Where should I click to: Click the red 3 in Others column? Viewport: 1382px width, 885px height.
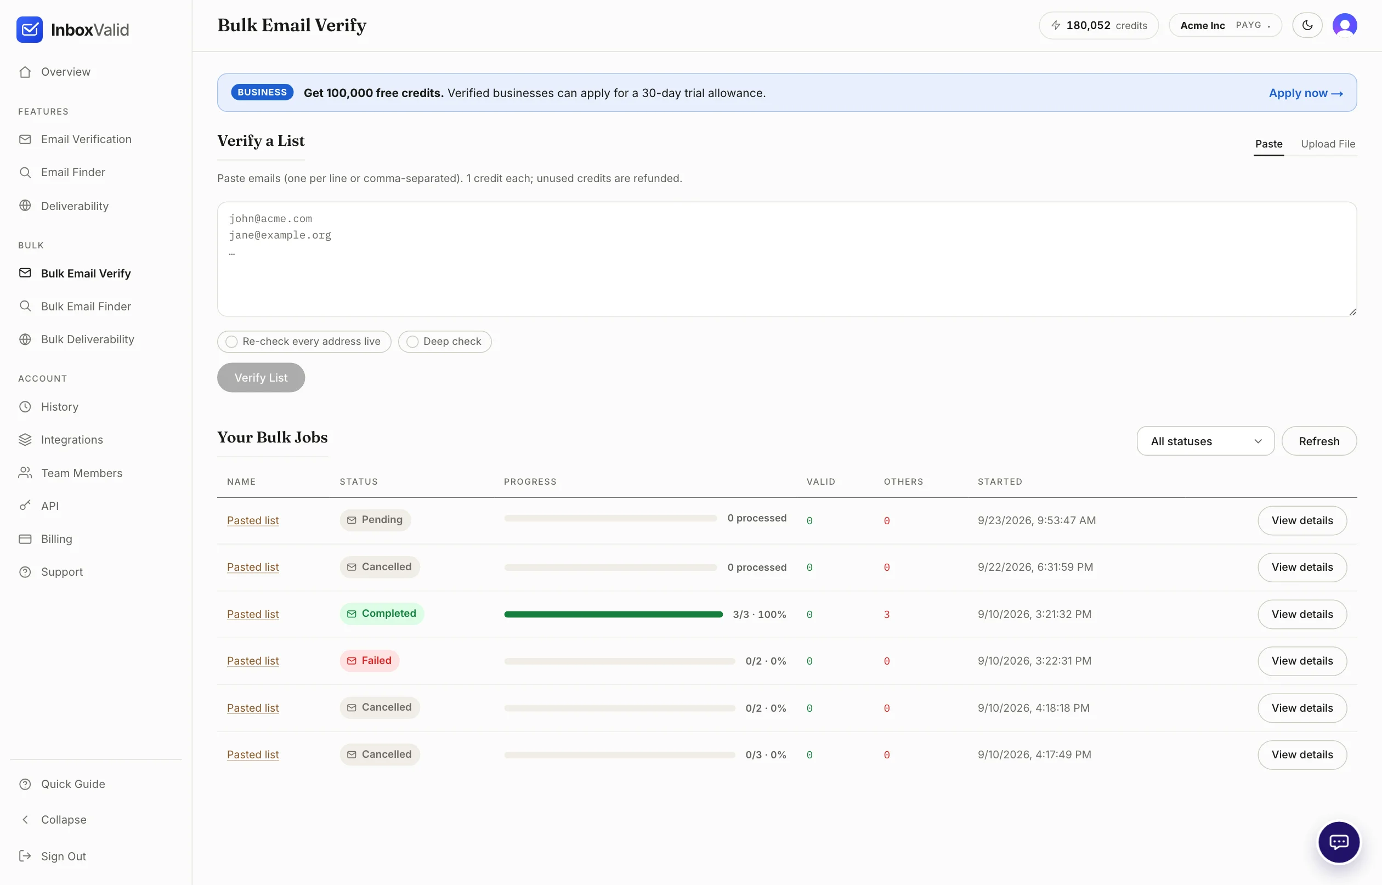[887, 614]
